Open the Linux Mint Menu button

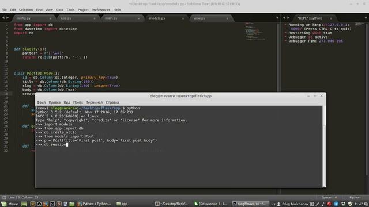click(x=10, y=204)
